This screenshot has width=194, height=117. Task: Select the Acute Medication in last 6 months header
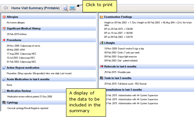click(28, 79)
